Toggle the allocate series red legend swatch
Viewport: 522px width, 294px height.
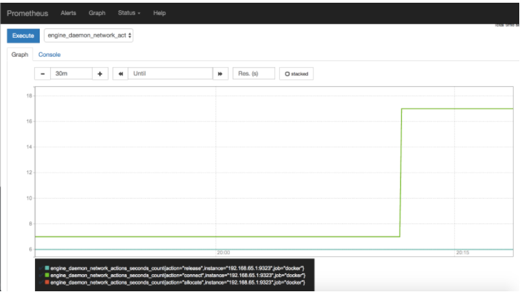[x=47, y=282]
